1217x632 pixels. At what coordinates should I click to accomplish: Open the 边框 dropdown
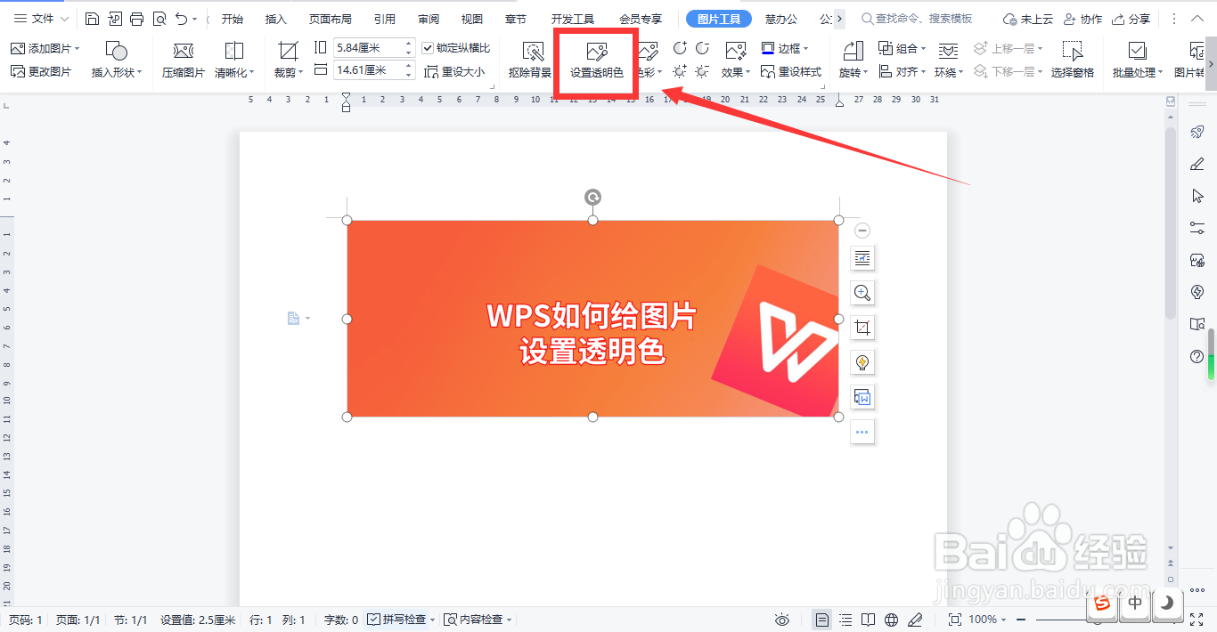pos(805,49)
